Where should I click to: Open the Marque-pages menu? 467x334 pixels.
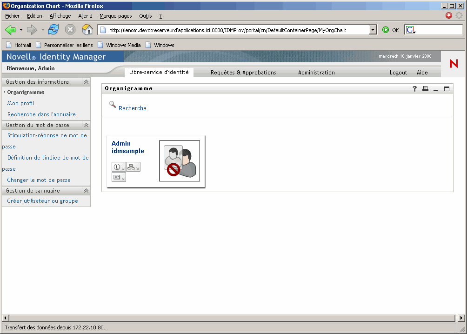(x=115, y=16)
